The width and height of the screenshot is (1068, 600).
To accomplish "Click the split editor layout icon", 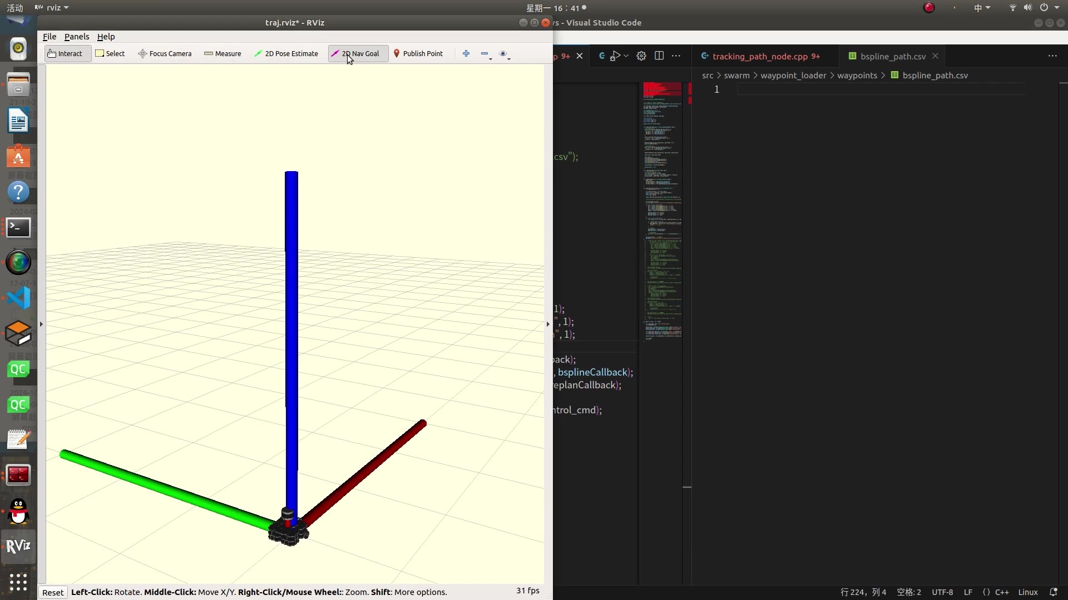I will pos(659,56).
